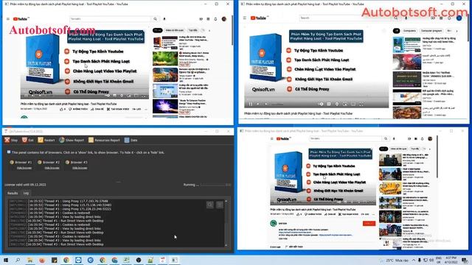472x265 pixels.
Task: Click the next video button in the top-right player
Action: click(x=258, y=105)
